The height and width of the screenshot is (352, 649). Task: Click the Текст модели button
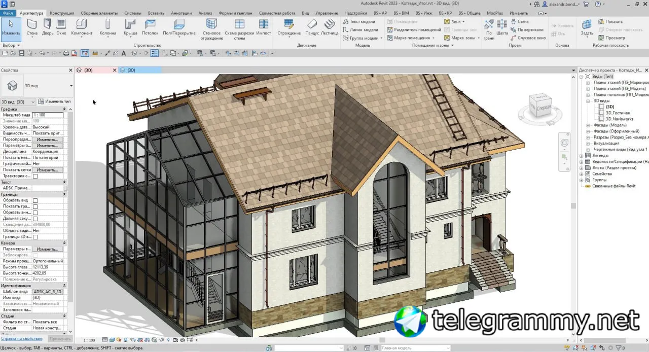click(x=359, y=22)
